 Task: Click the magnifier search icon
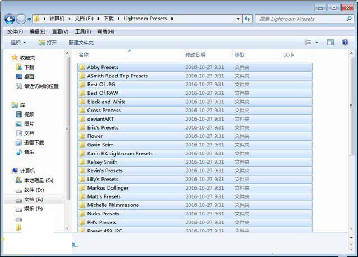click(349, 19)
